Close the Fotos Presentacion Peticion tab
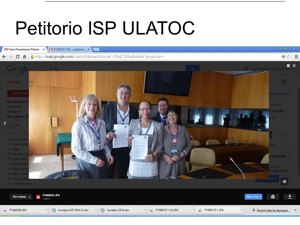The image size is (300, 225). pos(44,49)
